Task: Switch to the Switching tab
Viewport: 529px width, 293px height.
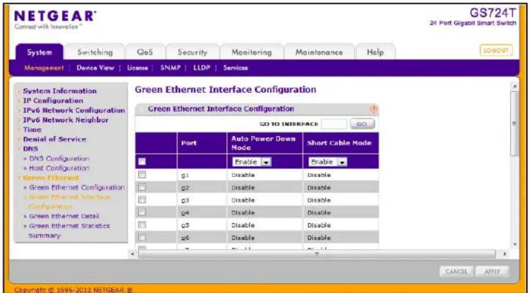Action: pos(95,52)
